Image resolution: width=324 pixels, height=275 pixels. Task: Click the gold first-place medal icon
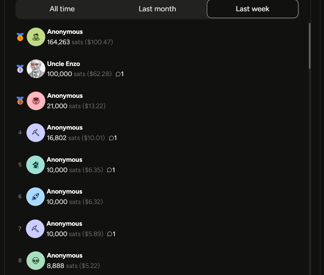point(20,37)
